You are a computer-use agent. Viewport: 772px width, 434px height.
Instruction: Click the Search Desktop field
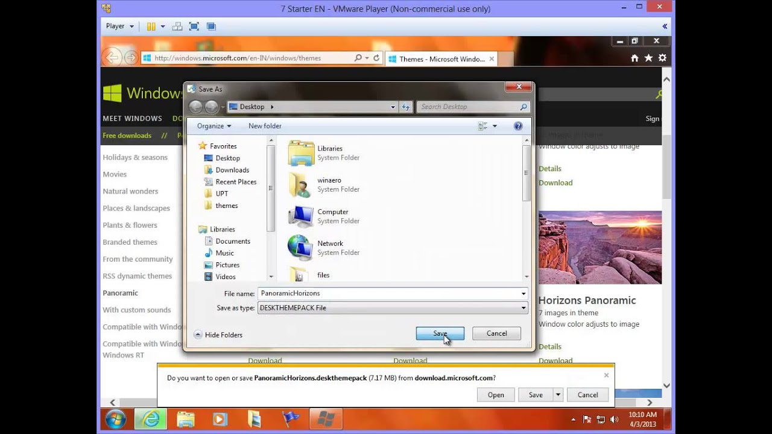click(x=473, y=107)
